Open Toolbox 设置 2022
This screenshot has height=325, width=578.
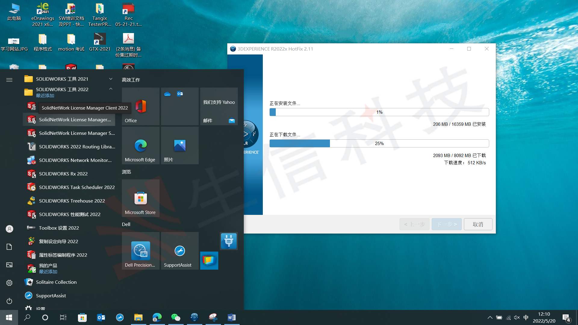pyautogui.click(x=69, y=228)
